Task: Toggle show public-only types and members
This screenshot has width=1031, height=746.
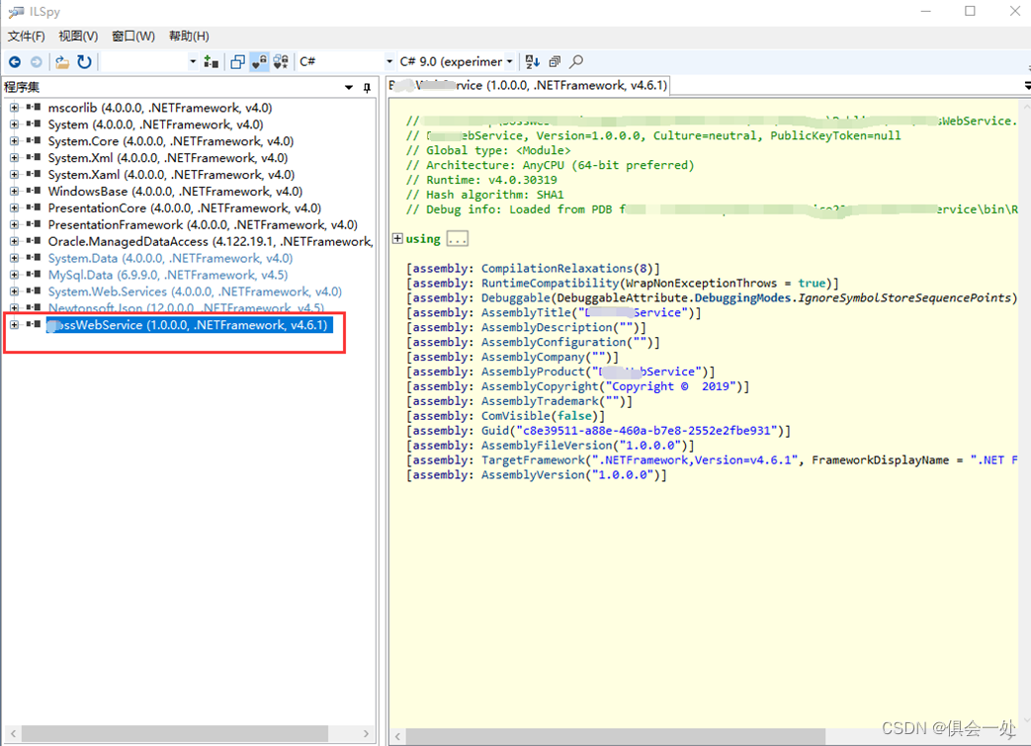Action: [x=237, y=62]
